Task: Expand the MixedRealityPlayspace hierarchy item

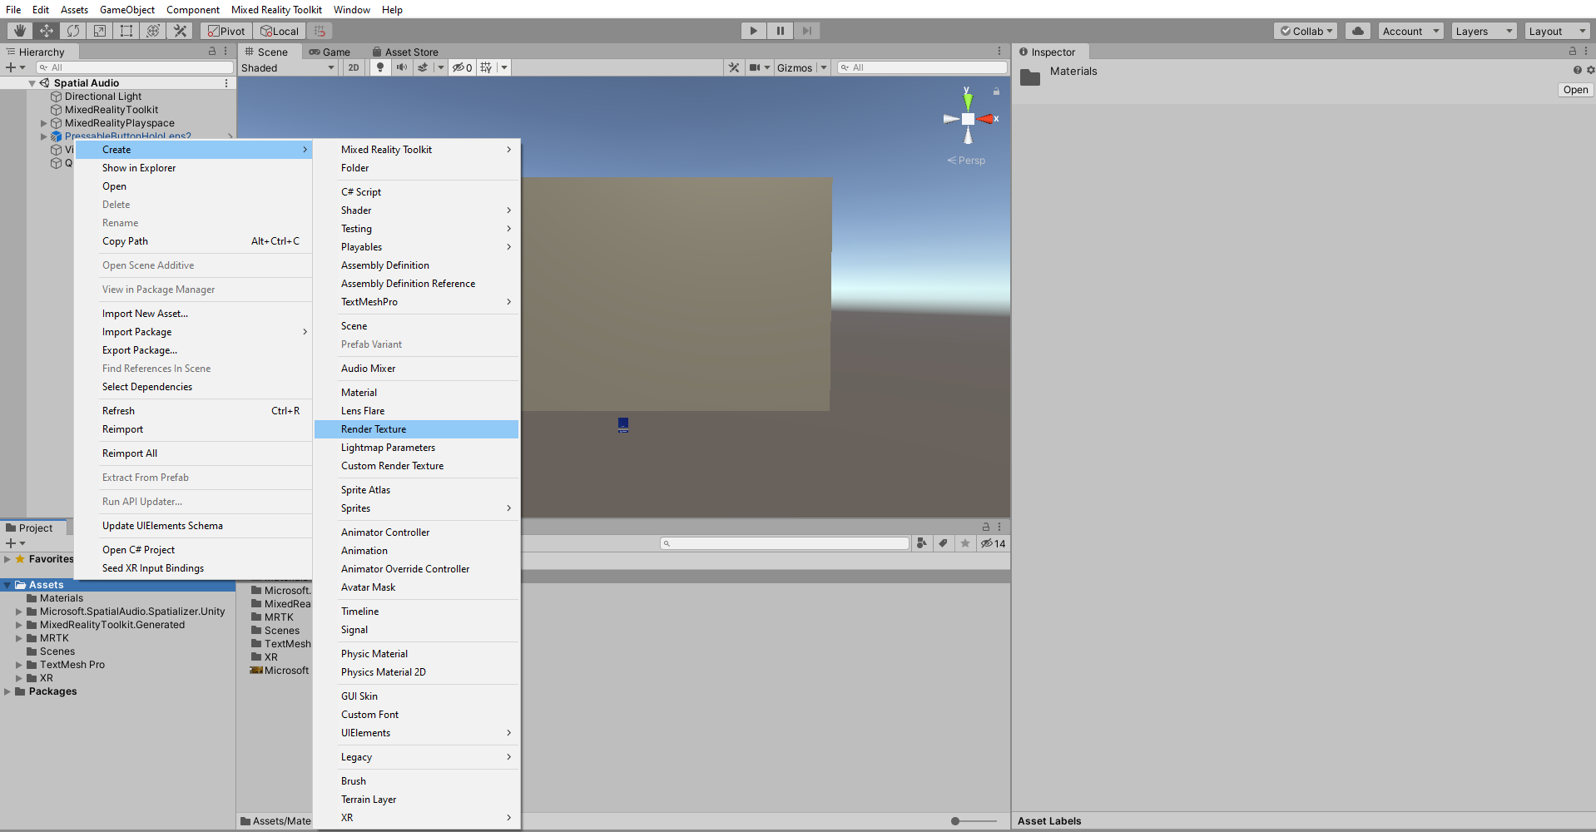Action: click(44, 123)
